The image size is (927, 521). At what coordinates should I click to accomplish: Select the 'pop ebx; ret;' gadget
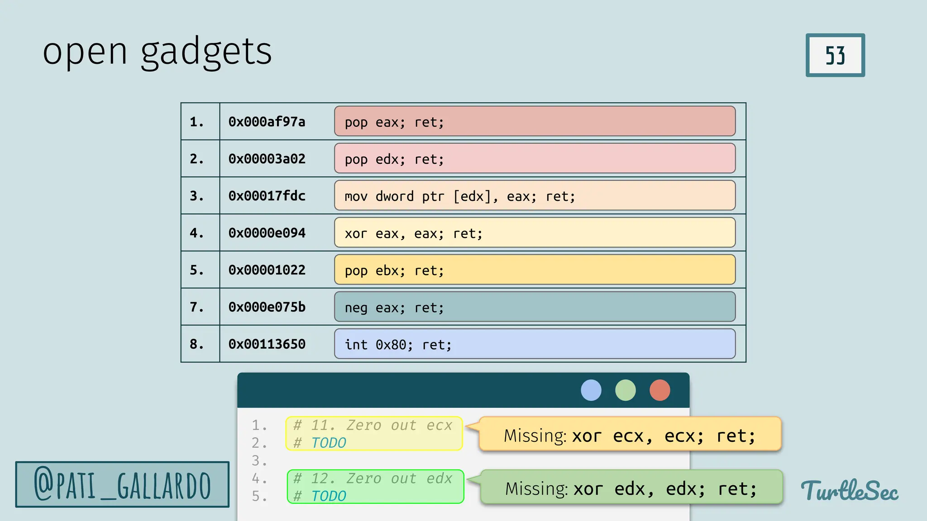[535, 270]
